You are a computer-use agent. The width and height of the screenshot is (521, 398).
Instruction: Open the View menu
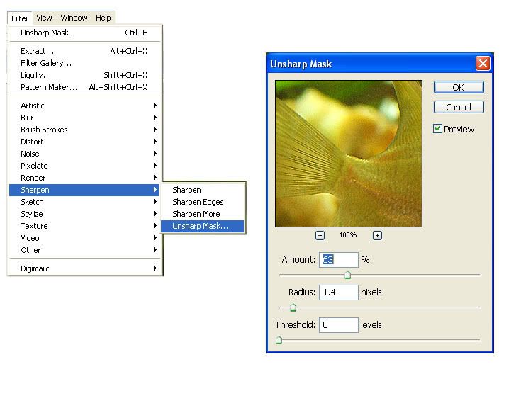pos(44,18)
